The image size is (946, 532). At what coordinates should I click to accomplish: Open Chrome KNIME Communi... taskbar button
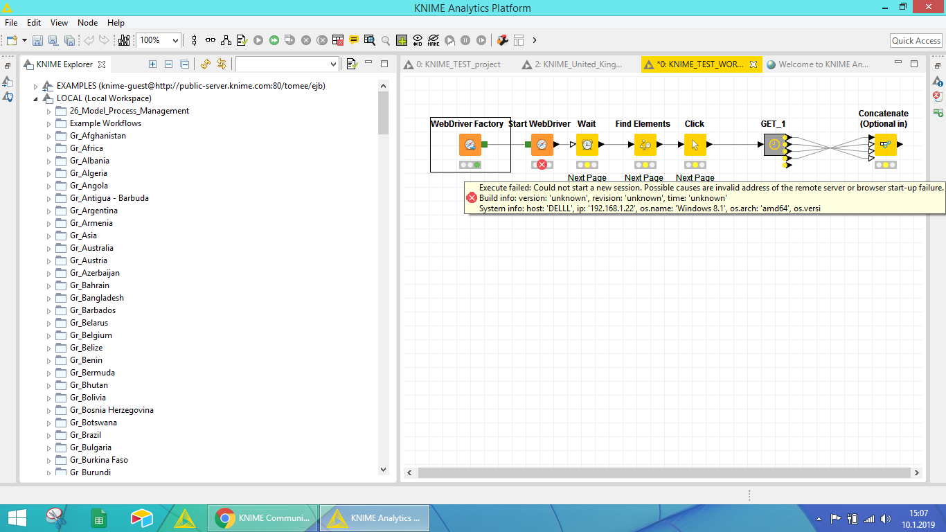263,518
